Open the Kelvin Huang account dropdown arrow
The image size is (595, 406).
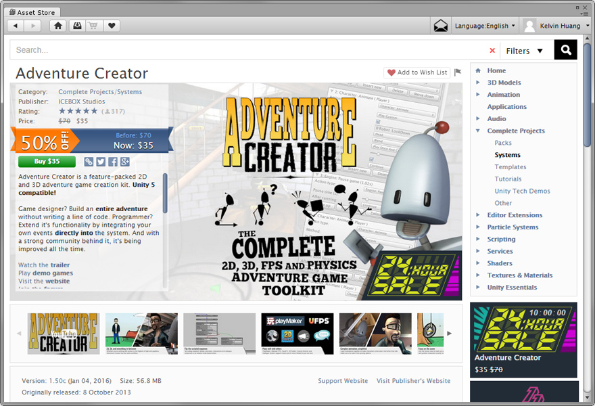pyautogui.click(x=588, y=26)
